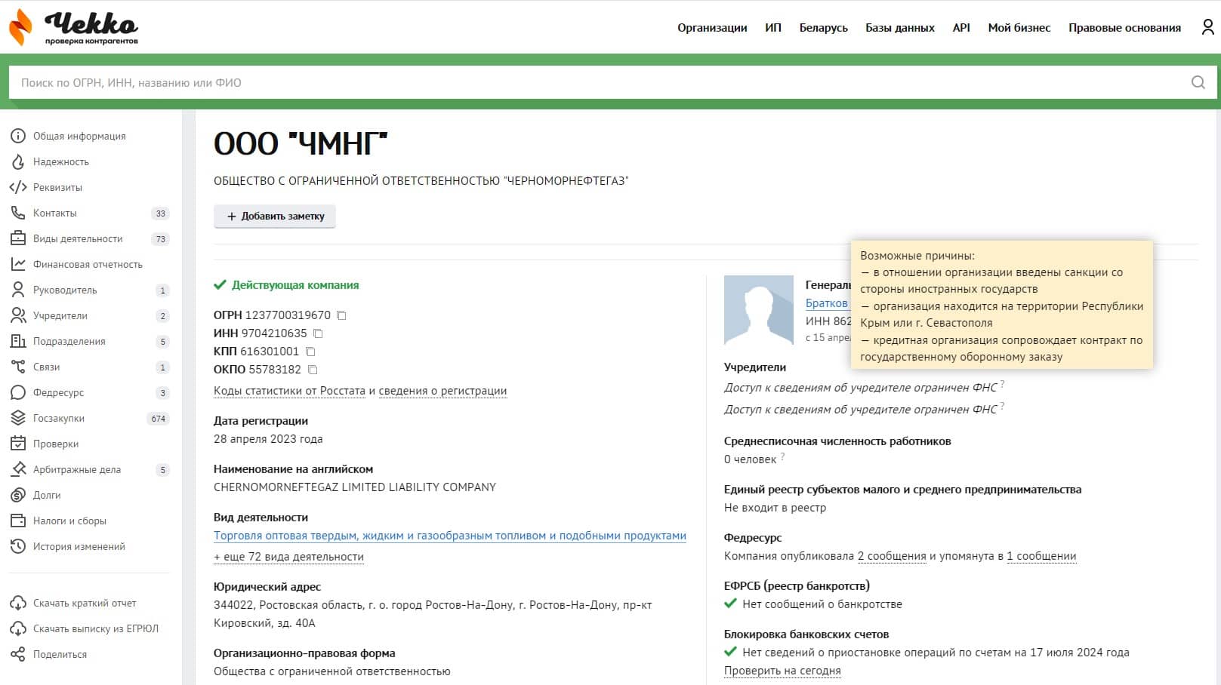Open Коды статистики от Росстата link
The image size is (1221, 685).
pos(289,391)
